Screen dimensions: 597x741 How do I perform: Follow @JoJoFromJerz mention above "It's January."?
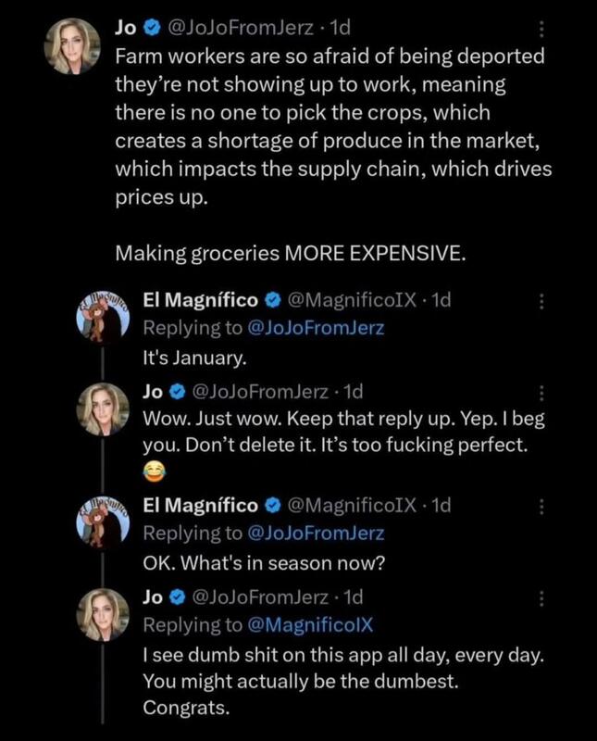(x=317, y=327)
